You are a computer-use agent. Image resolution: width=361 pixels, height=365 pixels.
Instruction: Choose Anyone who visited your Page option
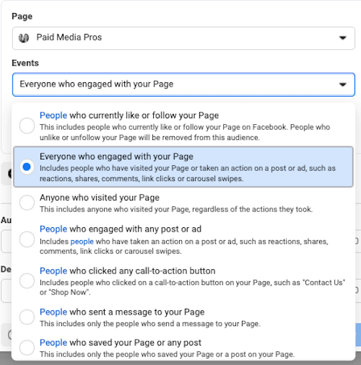click(x=183, y=203)
